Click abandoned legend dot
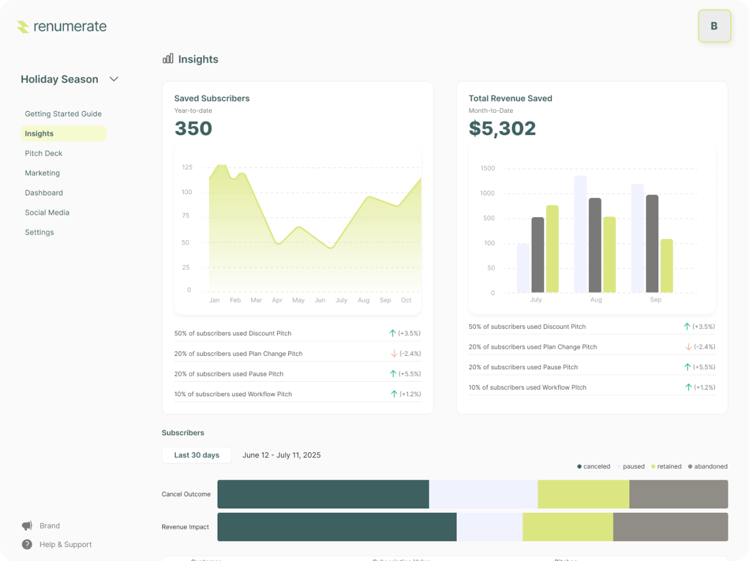Screen dimensions: 749x561 (x=690, y=466)
